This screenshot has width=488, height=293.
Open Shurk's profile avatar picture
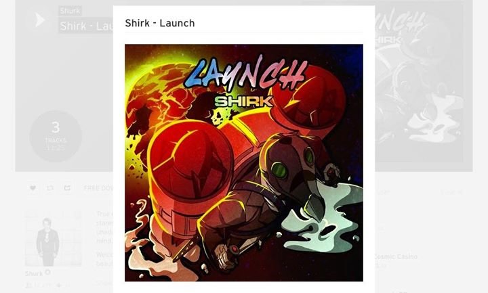click(x=53, y=239)
